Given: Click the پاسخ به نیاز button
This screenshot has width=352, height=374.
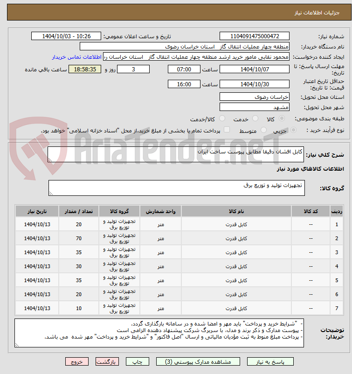Looking at the screenshot, I should 270,361.
